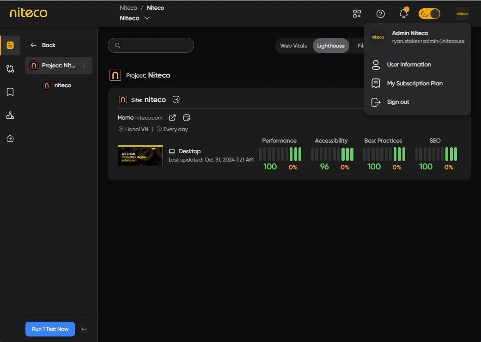The width and height of the screenshot is (481, 342).
Task: Open the three-dot menu next to Project: Nit...
Action: [x=84, y=66]
